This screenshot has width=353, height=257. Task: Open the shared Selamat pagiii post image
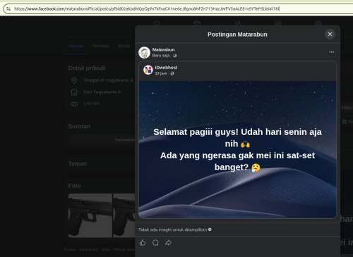click(237, 150)
